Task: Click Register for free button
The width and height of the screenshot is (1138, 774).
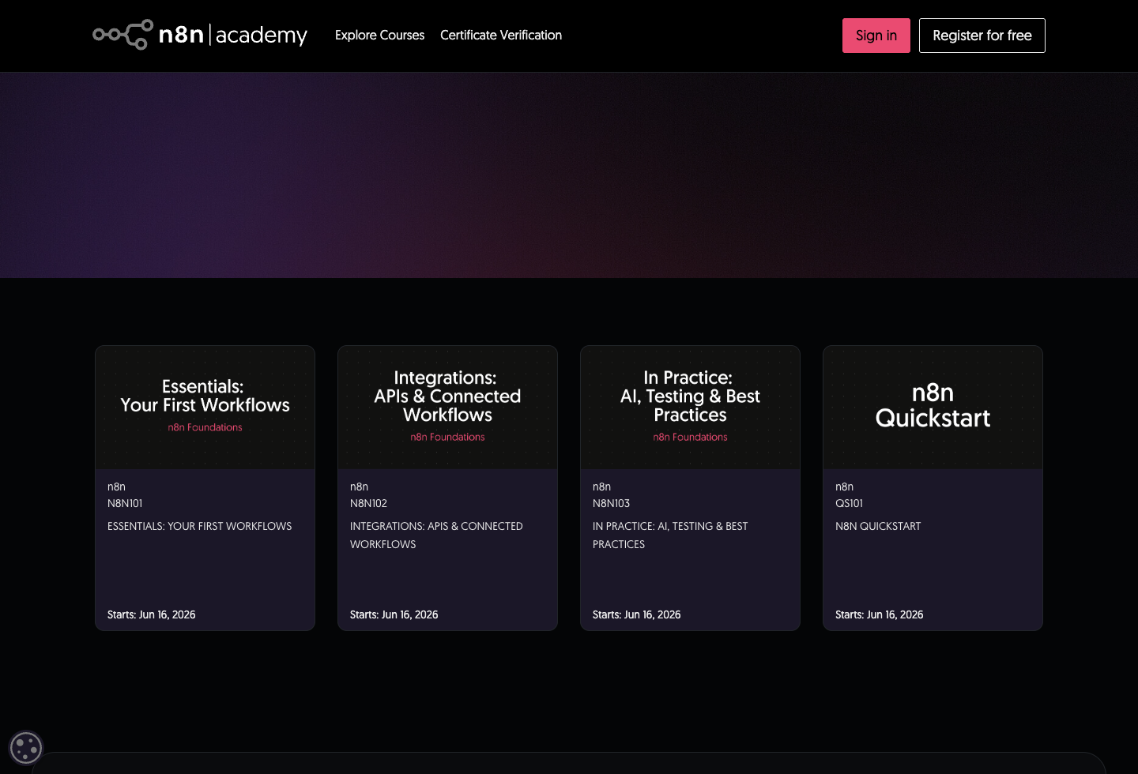Action: click(x=982, y=36)
